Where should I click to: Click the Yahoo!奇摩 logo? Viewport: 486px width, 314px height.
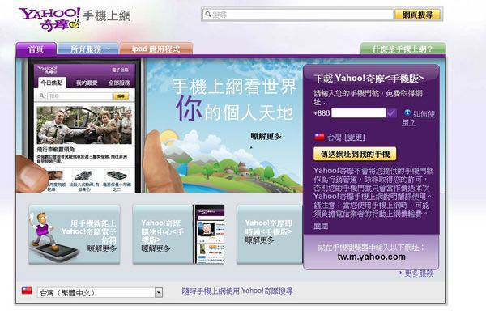tap(50, 19)
